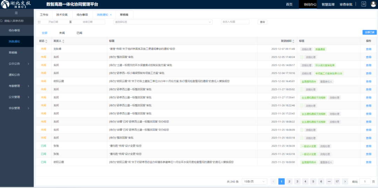Viewport: 378px width, 188px height.
Task: Filter messages by 未阅 status
Action: [62, 33]
